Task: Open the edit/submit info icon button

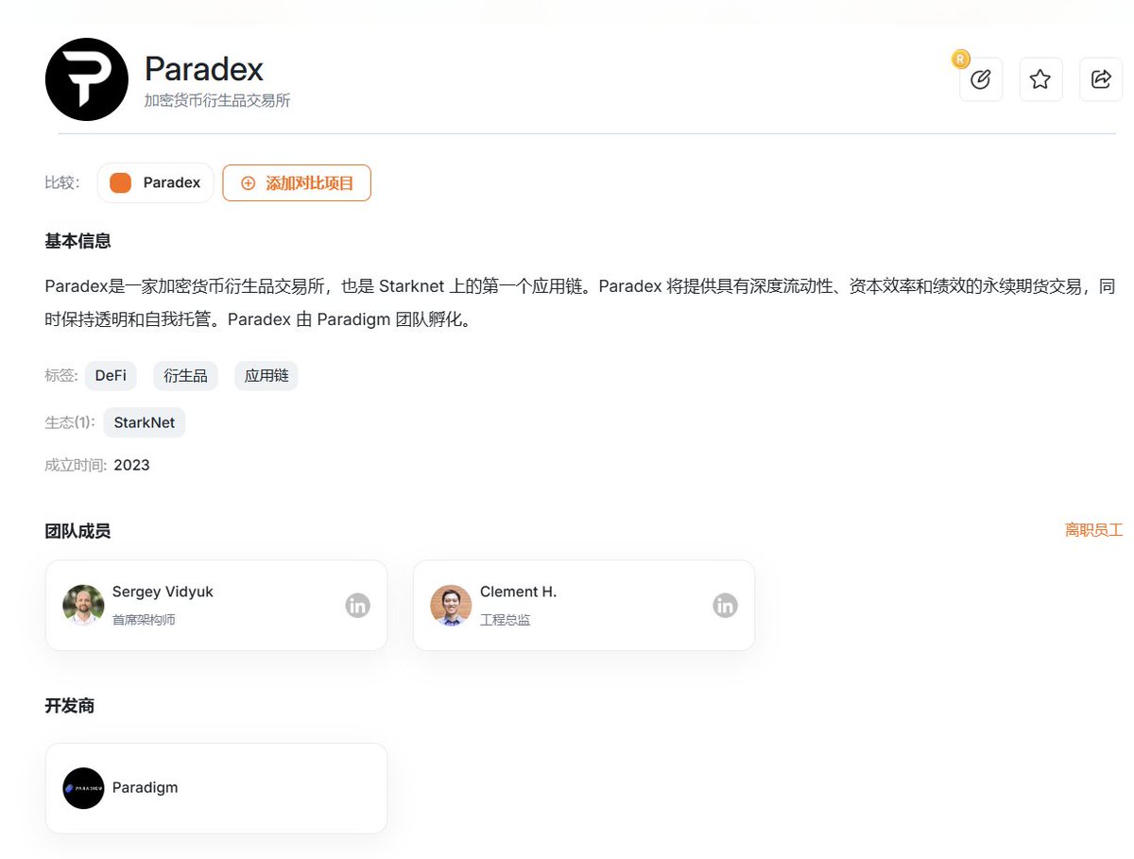Action: pos(981,79)
